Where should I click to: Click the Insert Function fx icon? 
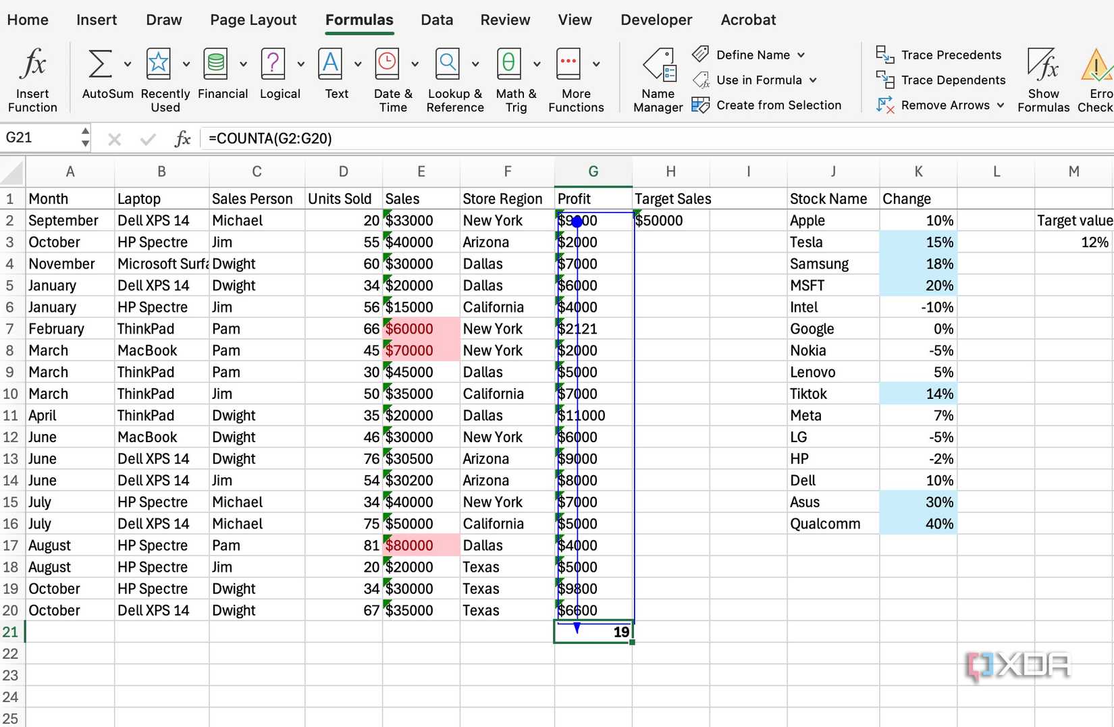(32, 65)
